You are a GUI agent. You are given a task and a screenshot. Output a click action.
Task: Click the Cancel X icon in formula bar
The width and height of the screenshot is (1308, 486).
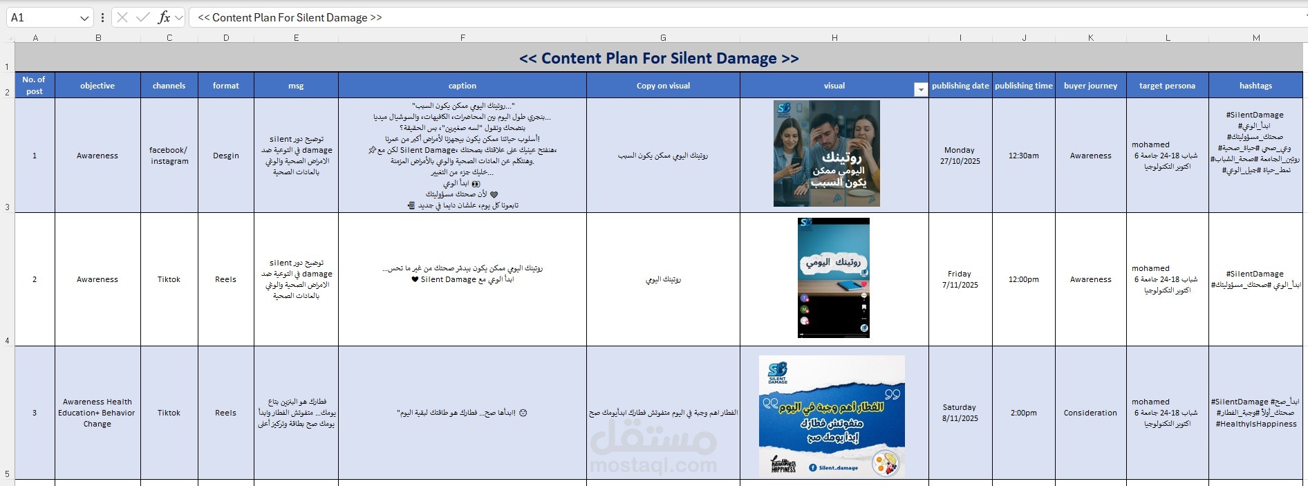122,17
